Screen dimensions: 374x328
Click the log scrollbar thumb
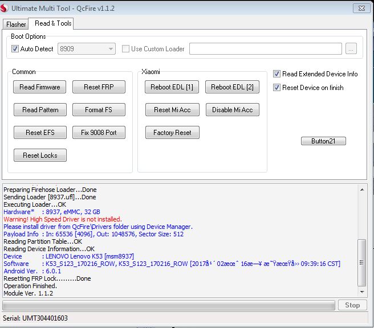click(362, 263)
